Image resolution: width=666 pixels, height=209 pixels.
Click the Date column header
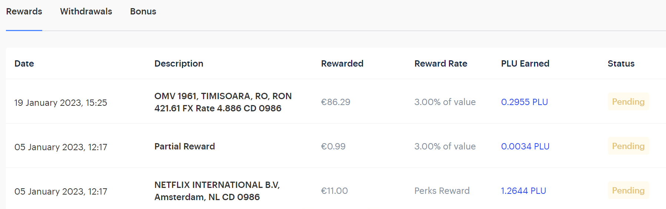(x=24, y=64)
